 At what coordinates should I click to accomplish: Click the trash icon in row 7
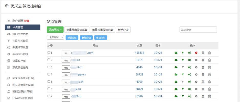click(x=210, y=96)
